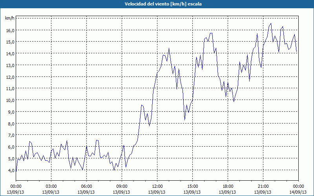Image resolution: width=314 pixels, height=196 pixels.
Task: Click the 7,0 y-axis value
Action: 12,135
